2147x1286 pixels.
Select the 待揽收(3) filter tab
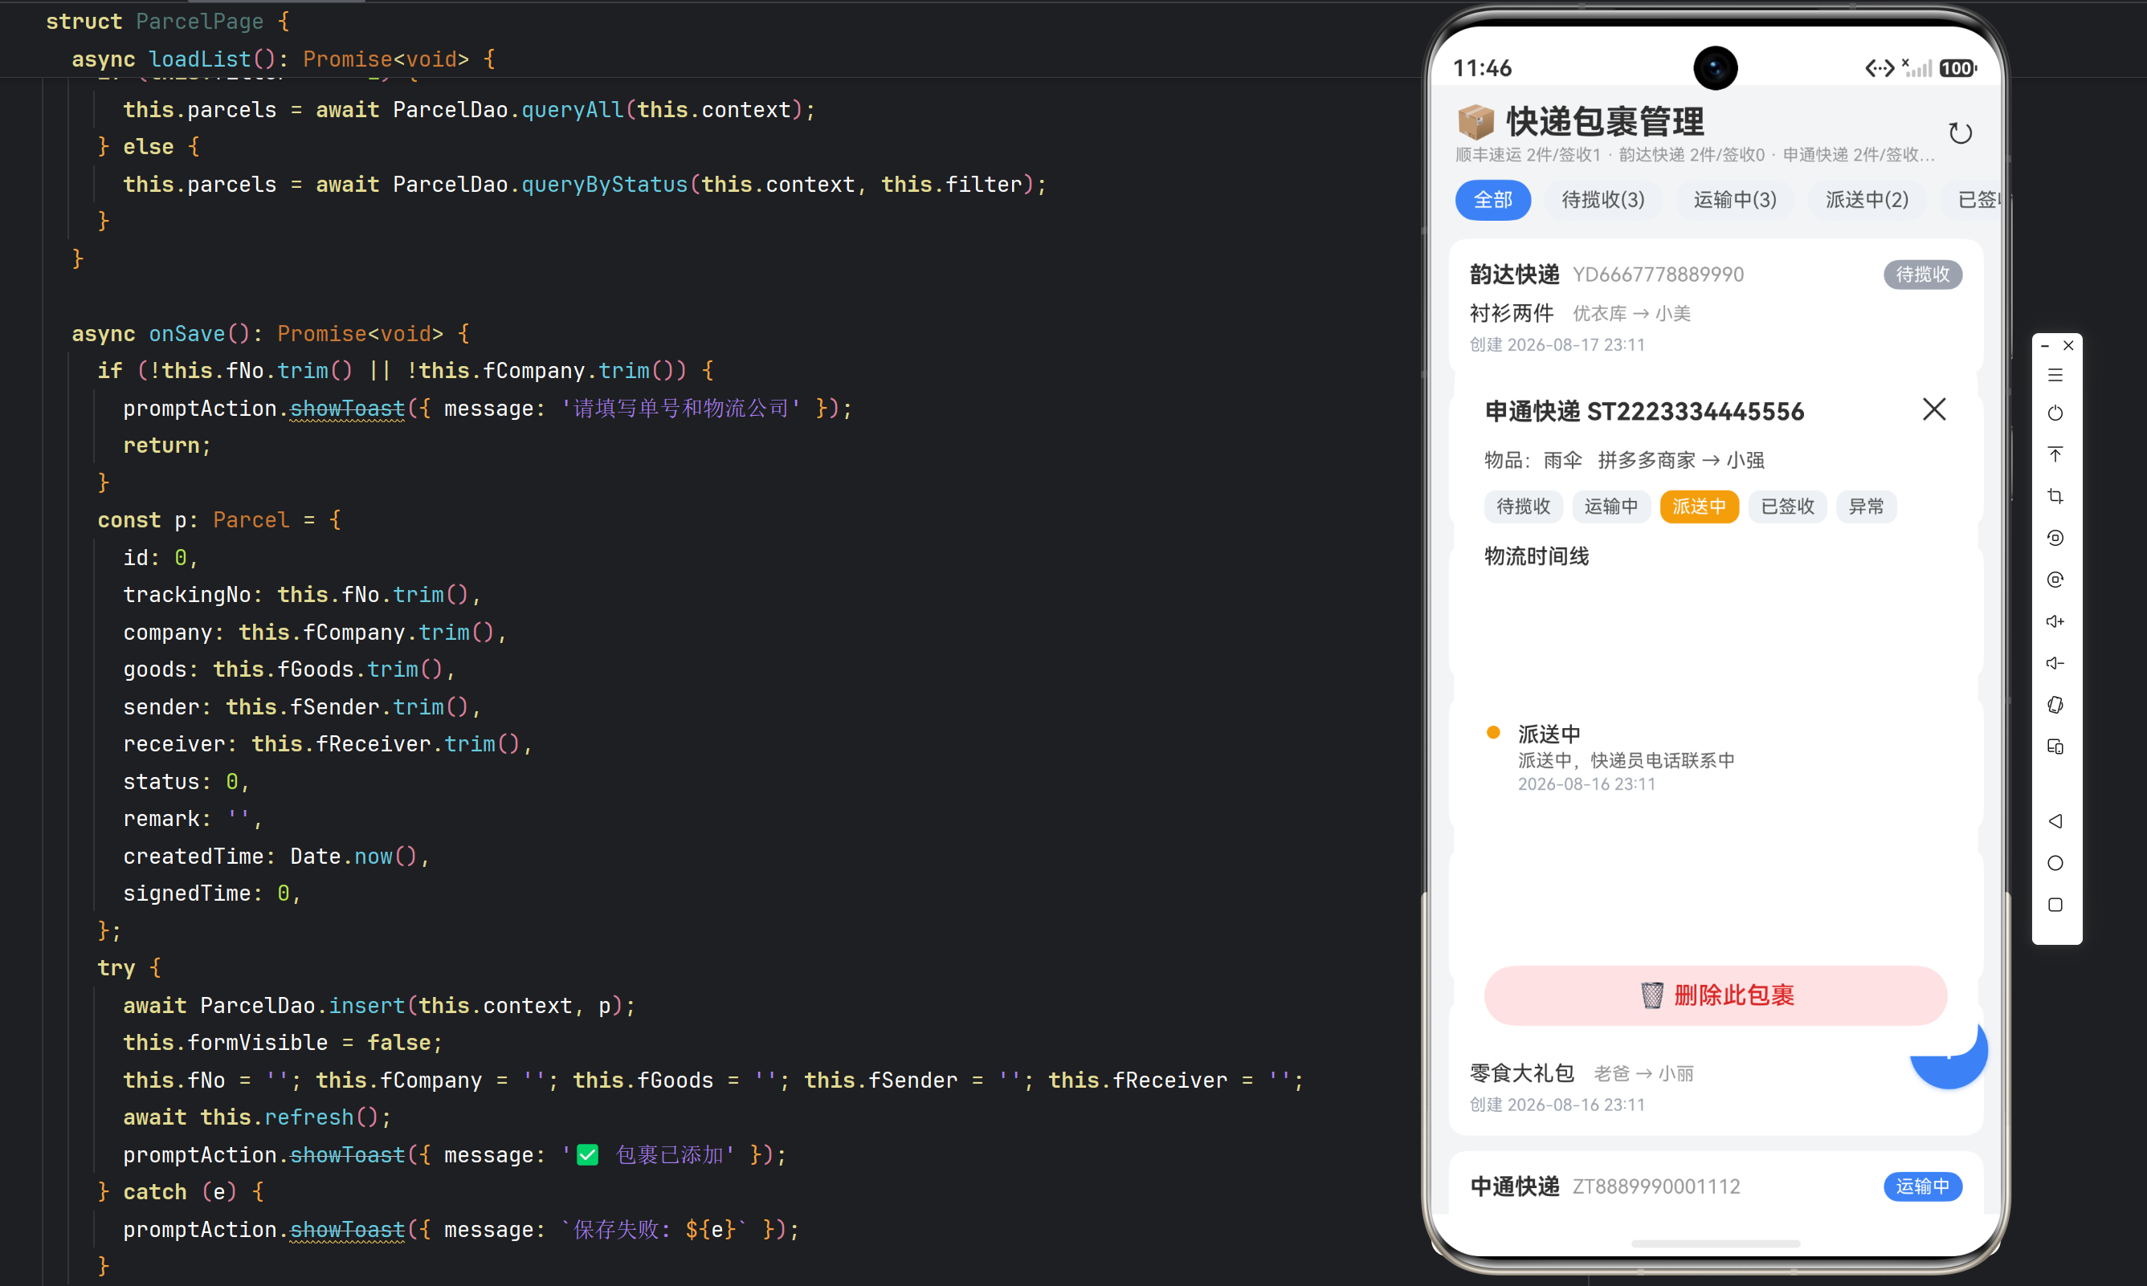[x=1602, y=200]
